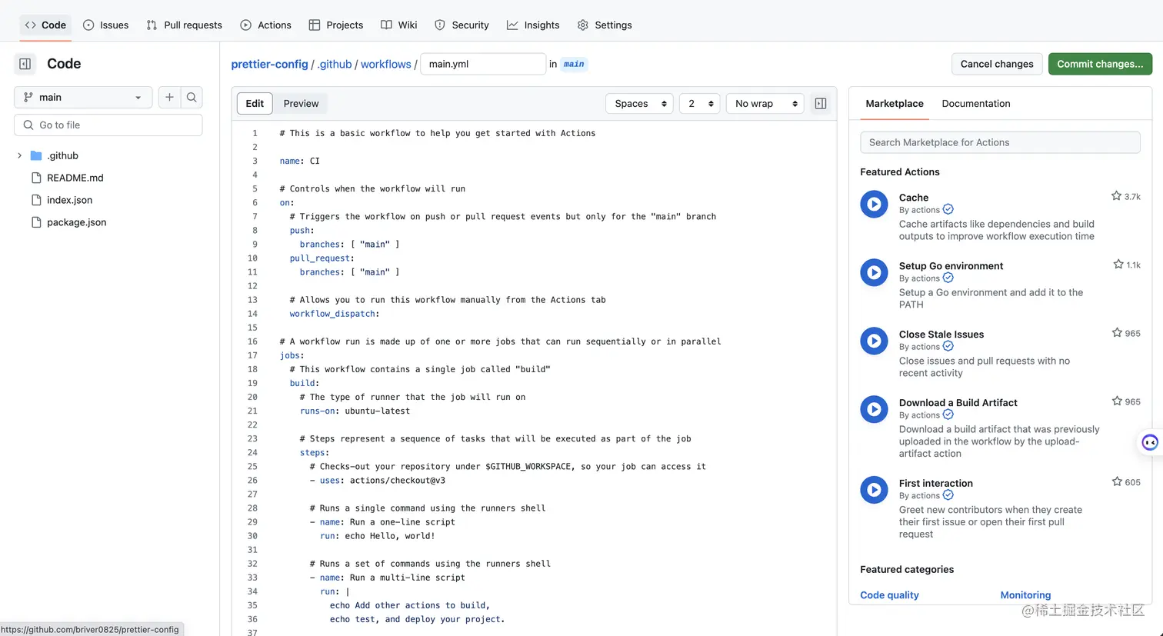The image size is (1163, 636).
Task: Star the Download a Build Artifact action
Action: (x=1117, y=401)
